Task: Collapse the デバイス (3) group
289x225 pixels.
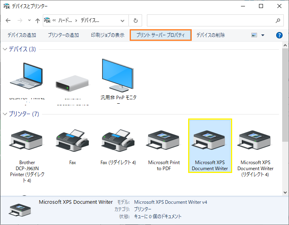Action: [x=5, y=49]
